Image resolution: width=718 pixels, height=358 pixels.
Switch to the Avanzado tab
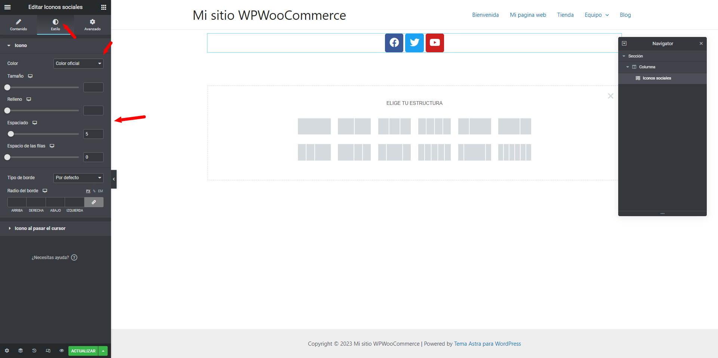tap(92, 25)
